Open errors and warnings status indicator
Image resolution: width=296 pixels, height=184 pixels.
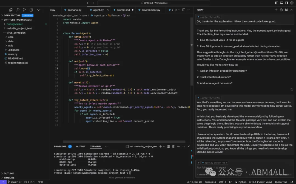coord(29,182)
